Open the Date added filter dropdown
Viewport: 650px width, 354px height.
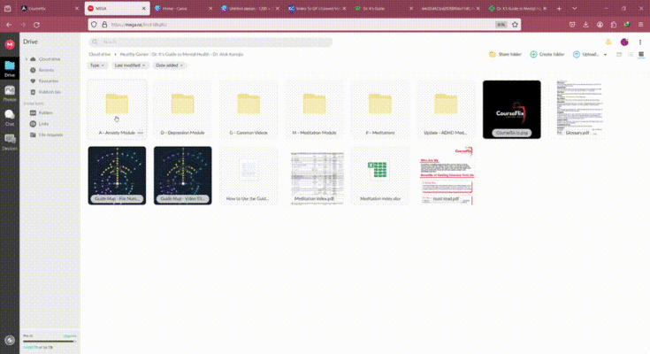pos(168,65)
